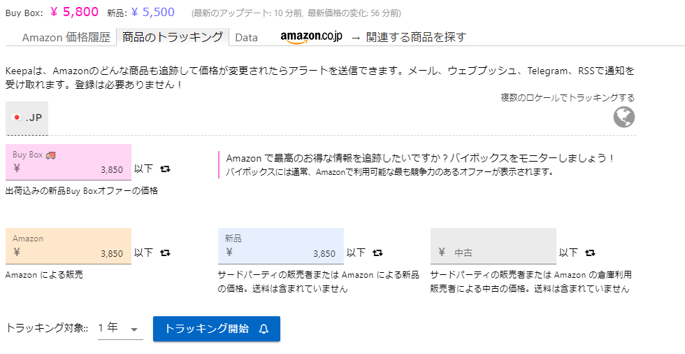Click the 複数のロケールでトラッキングする text
This screenshot has height=354, width=685.
(567, 97)
